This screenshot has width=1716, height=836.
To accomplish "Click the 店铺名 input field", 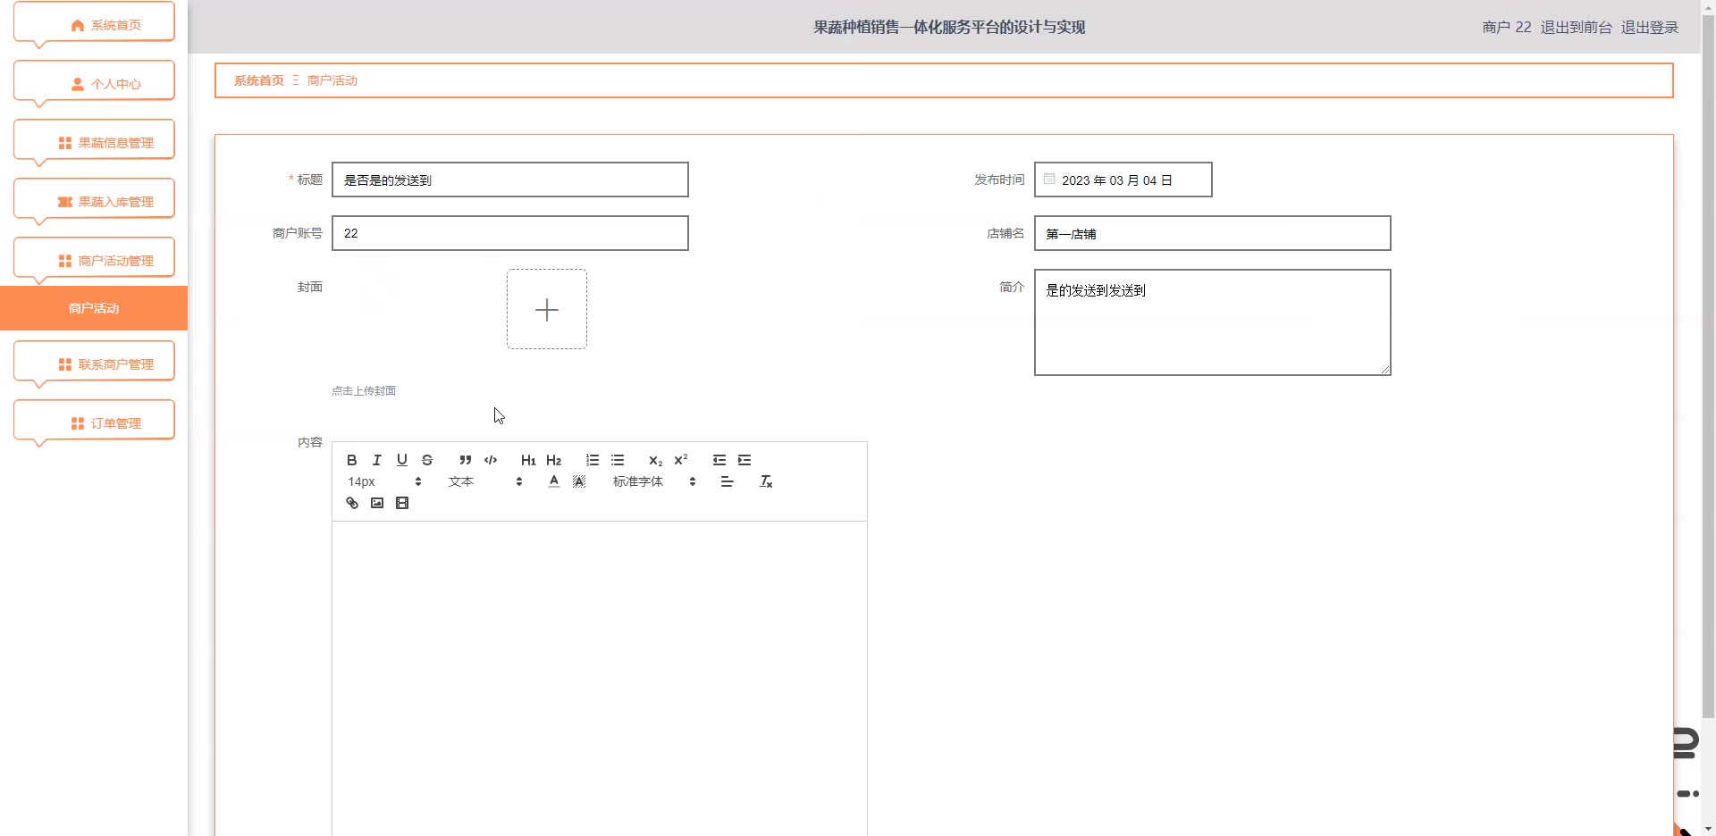I will pyautogui.click(x=1213, y=233).
